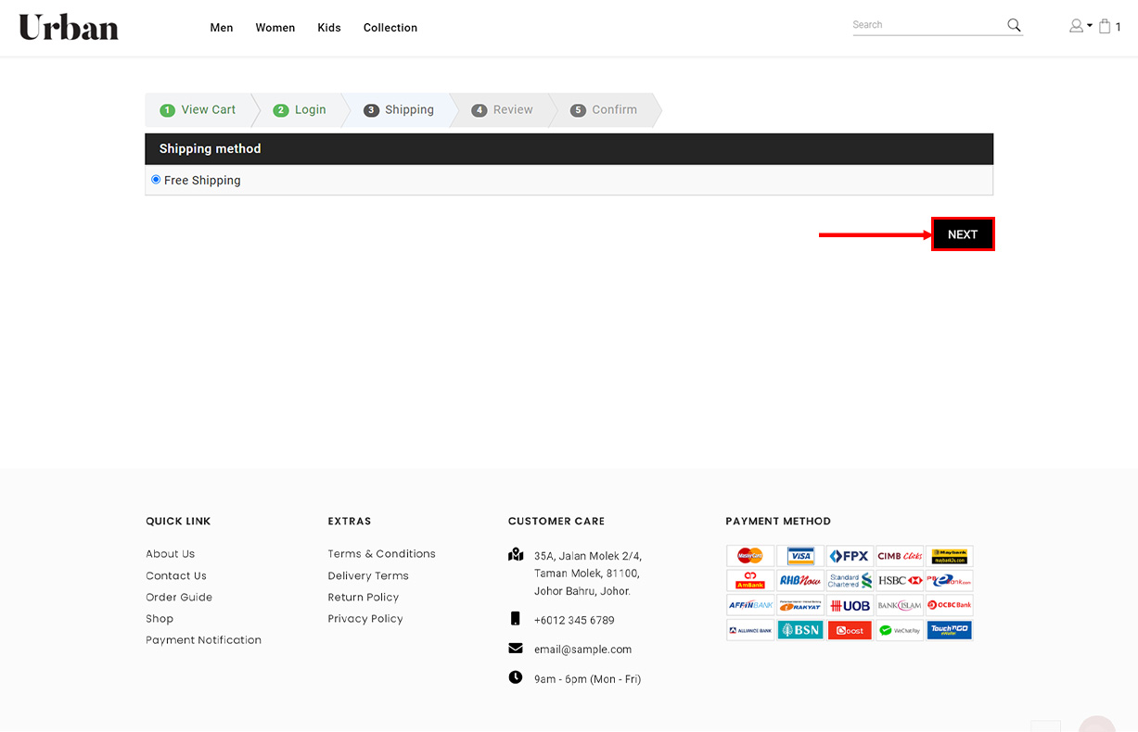Click the +6012 345 6789 phone number
Viewport: 1138px width, 732px height.
point(574,621)
